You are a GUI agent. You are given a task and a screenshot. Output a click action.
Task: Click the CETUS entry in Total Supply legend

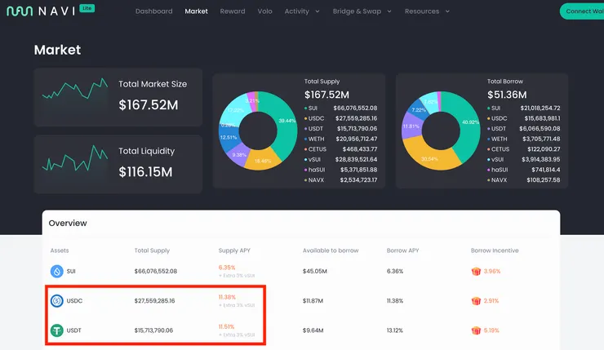341,149
